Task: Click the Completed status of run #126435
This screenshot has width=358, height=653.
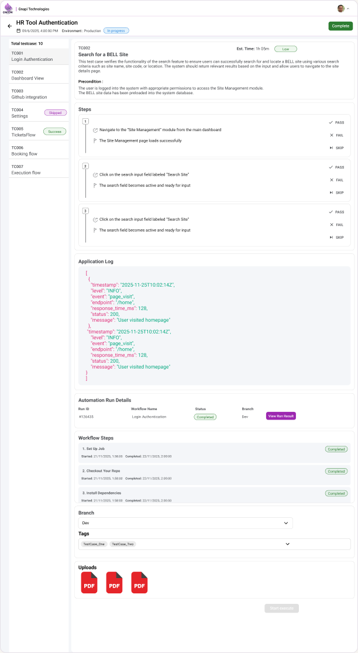Action: pyautogui.click(x=205, y=417)
